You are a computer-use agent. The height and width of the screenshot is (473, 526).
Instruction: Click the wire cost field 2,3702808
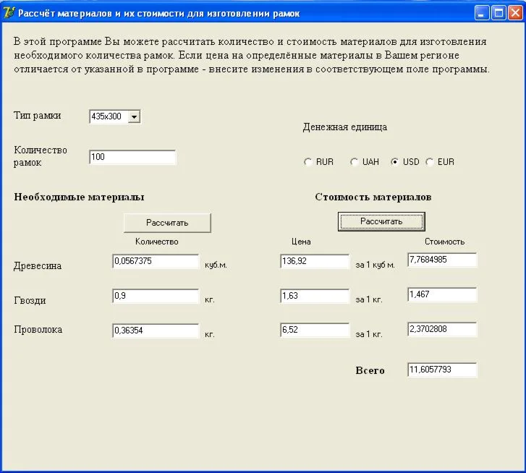pyautogui.click(x=442, y=329)
